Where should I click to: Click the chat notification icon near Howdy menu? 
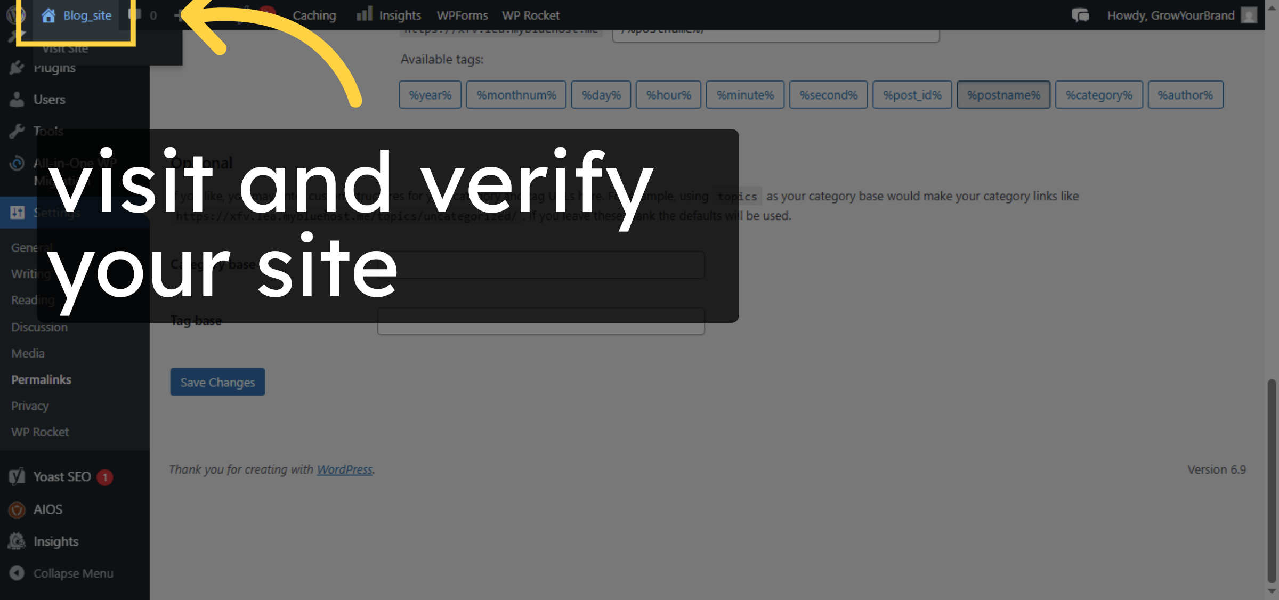point(1080,15)
